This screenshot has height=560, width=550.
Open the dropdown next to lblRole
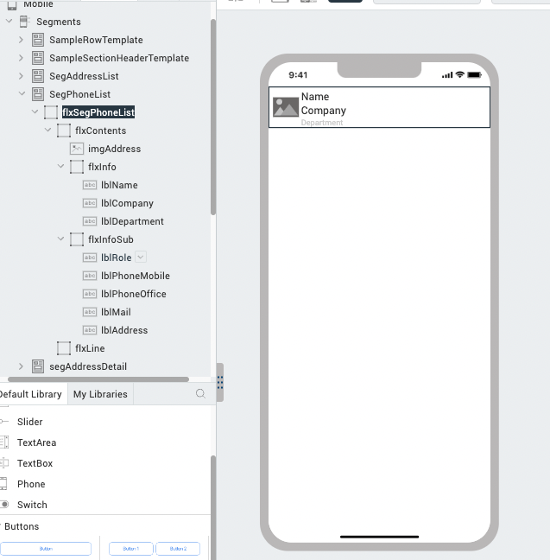(141, 258)
